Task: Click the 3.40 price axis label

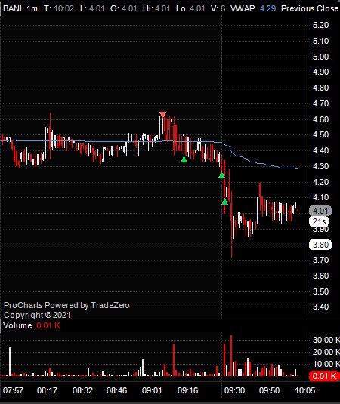Action: click(x=320, y=307)
